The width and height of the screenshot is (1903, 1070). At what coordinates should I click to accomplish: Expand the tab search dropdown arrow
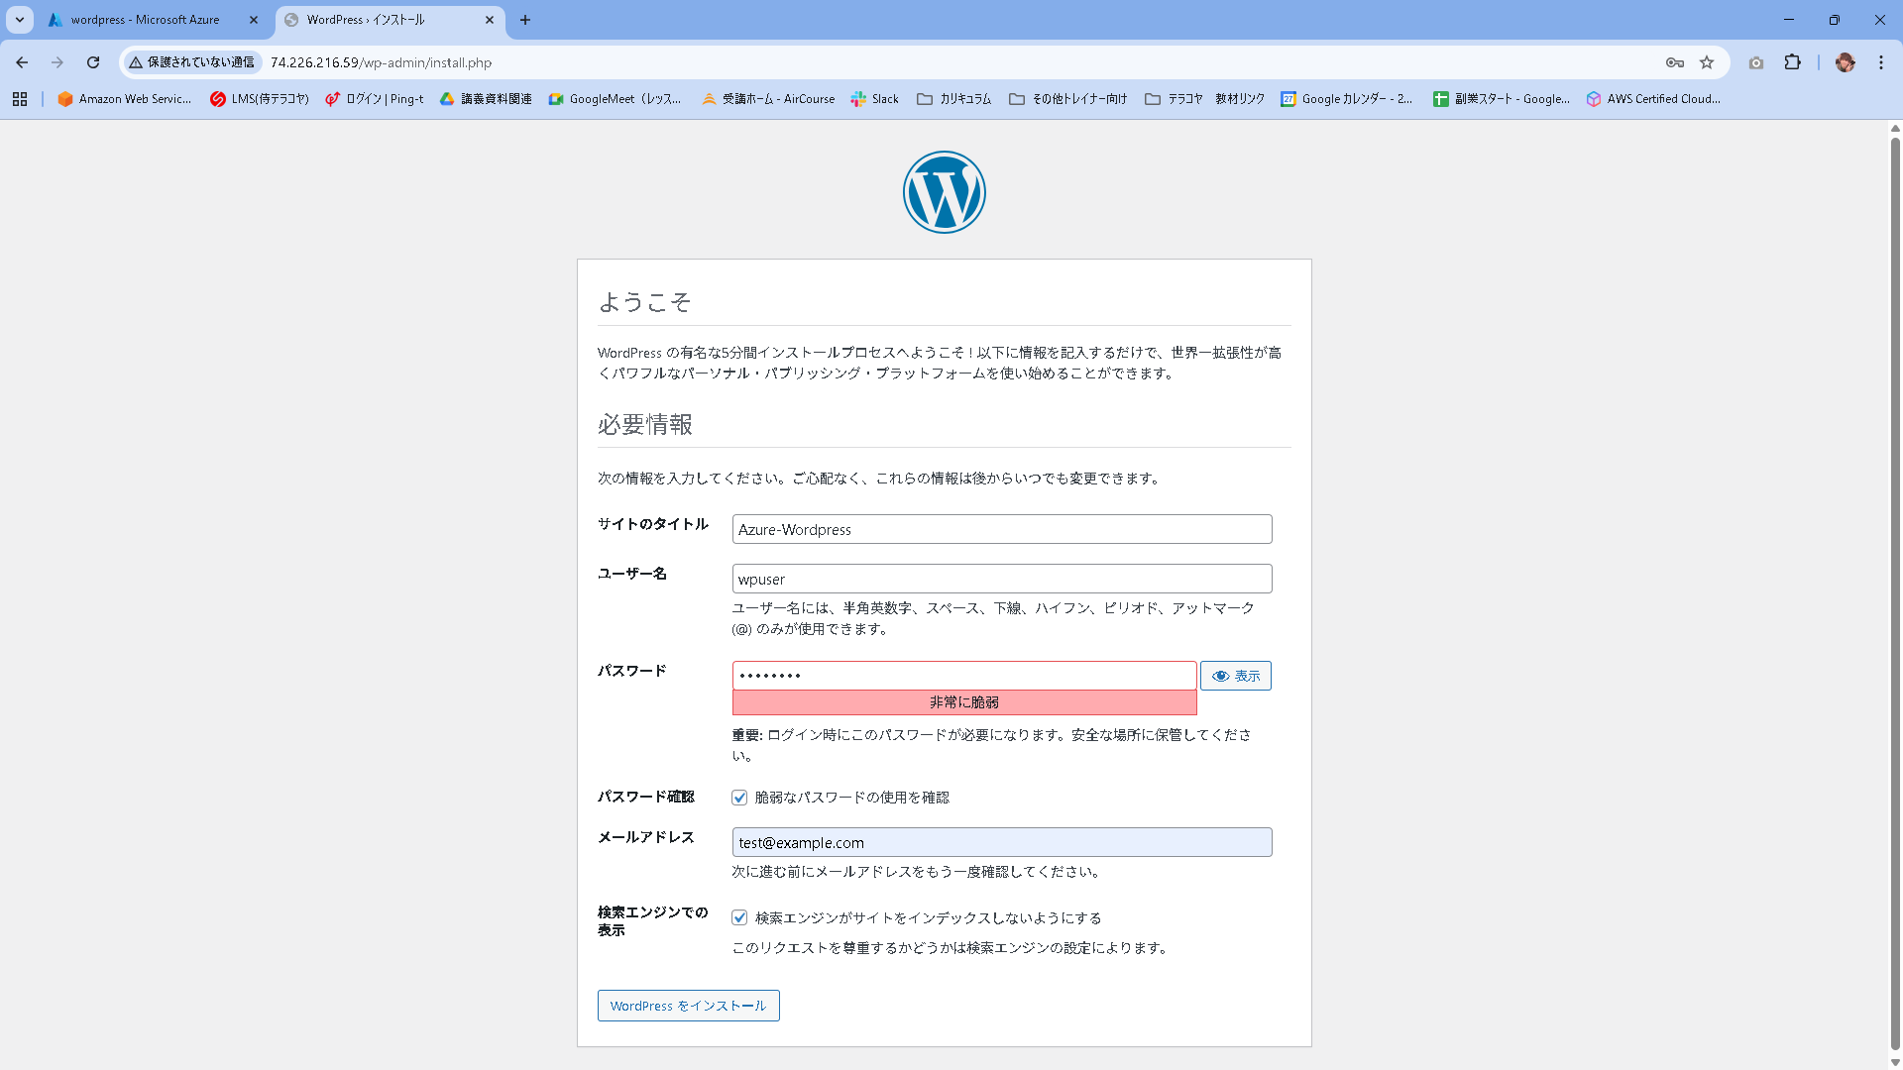pyautogui.click(x=19, y=20)
